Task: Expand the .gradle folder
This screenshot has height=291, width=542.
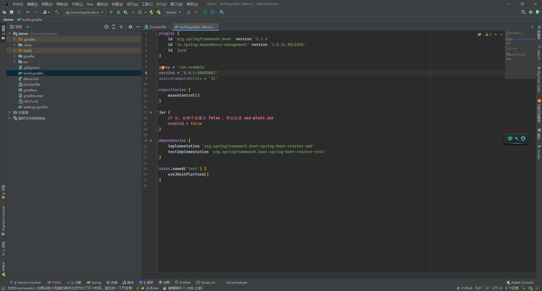Action: [x=14, y=39]
